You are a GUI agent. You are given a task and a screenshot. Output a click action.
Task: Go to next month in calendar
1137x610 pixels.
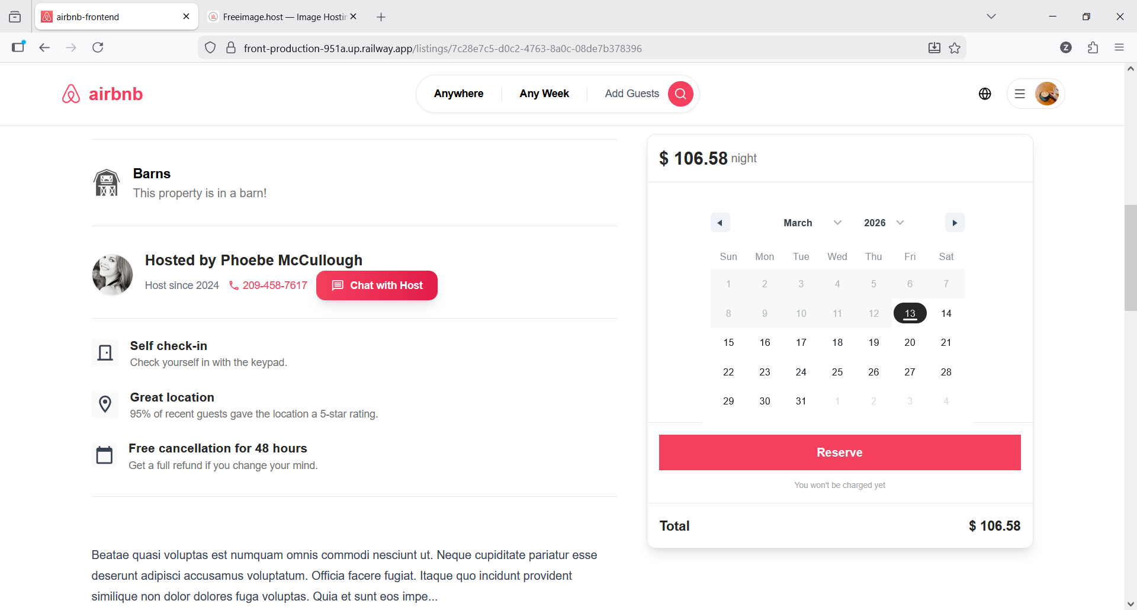[x=954, y=223]
